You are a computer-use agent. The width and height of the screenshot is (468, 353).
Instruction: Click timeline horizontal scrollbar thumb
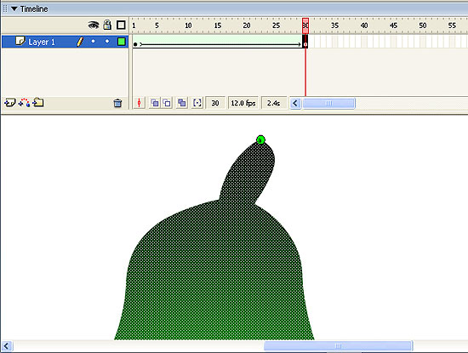[328, 103]
